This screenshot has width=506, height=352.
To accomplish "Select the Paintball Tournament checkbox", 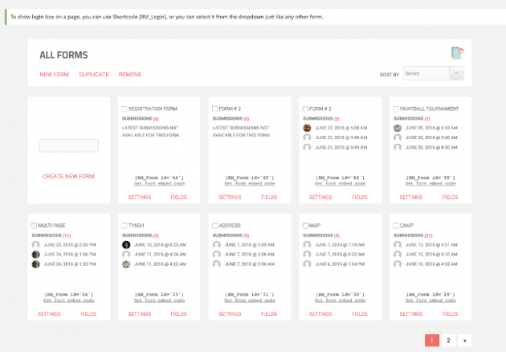I will pyautogui.click(x=396, y=108).
